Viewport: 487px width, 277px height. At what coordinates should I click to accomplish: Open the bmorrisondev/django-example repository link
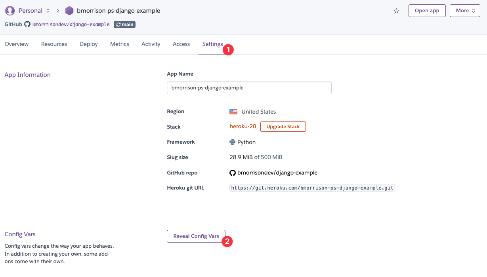277,173
